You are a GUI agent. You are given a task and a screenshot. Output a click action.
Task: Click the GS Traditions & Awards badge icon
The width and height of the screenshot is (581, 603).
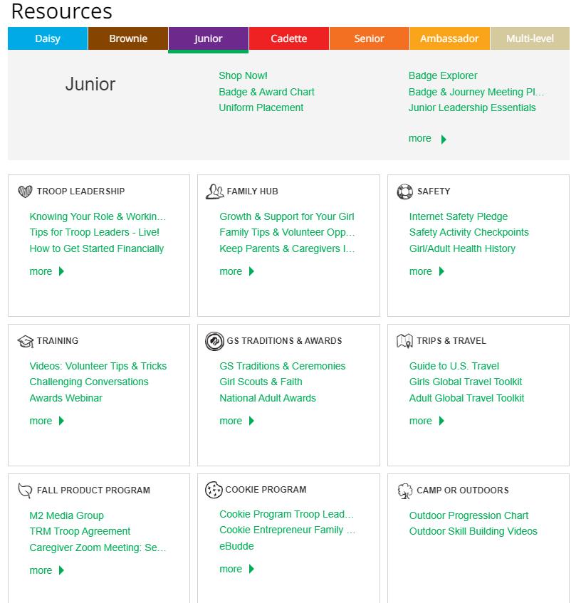point(214,341)
